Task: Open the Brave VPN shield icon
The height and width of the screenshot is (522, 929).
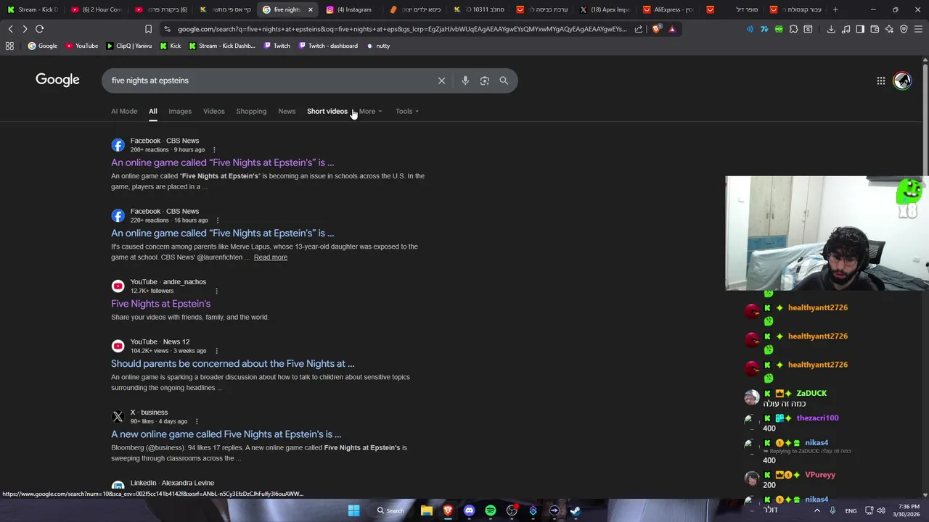Action: [x=904, y=29]
